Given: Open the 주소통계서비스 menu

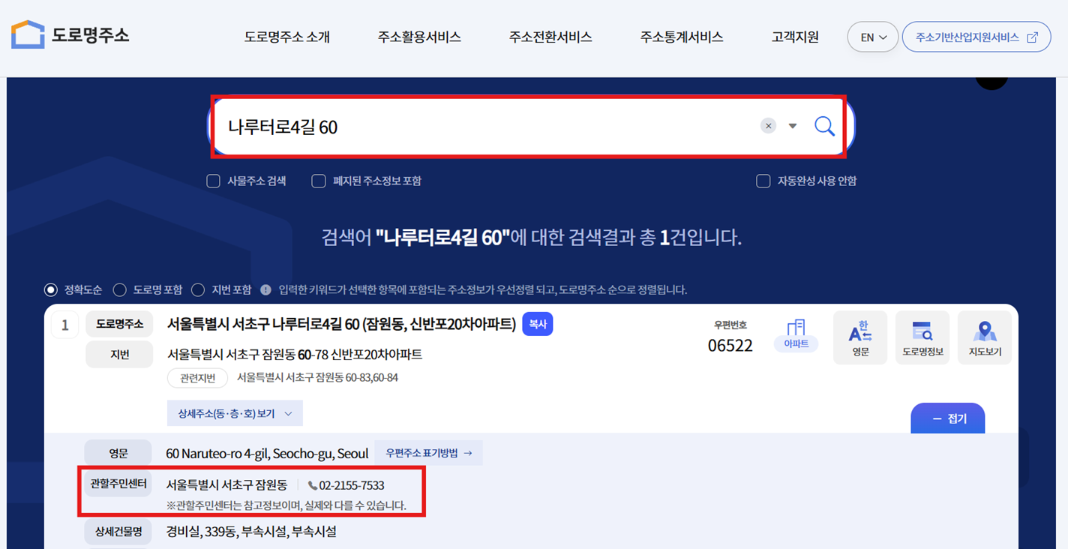Looking at the screenshot, I should click(x=682, y=37).
